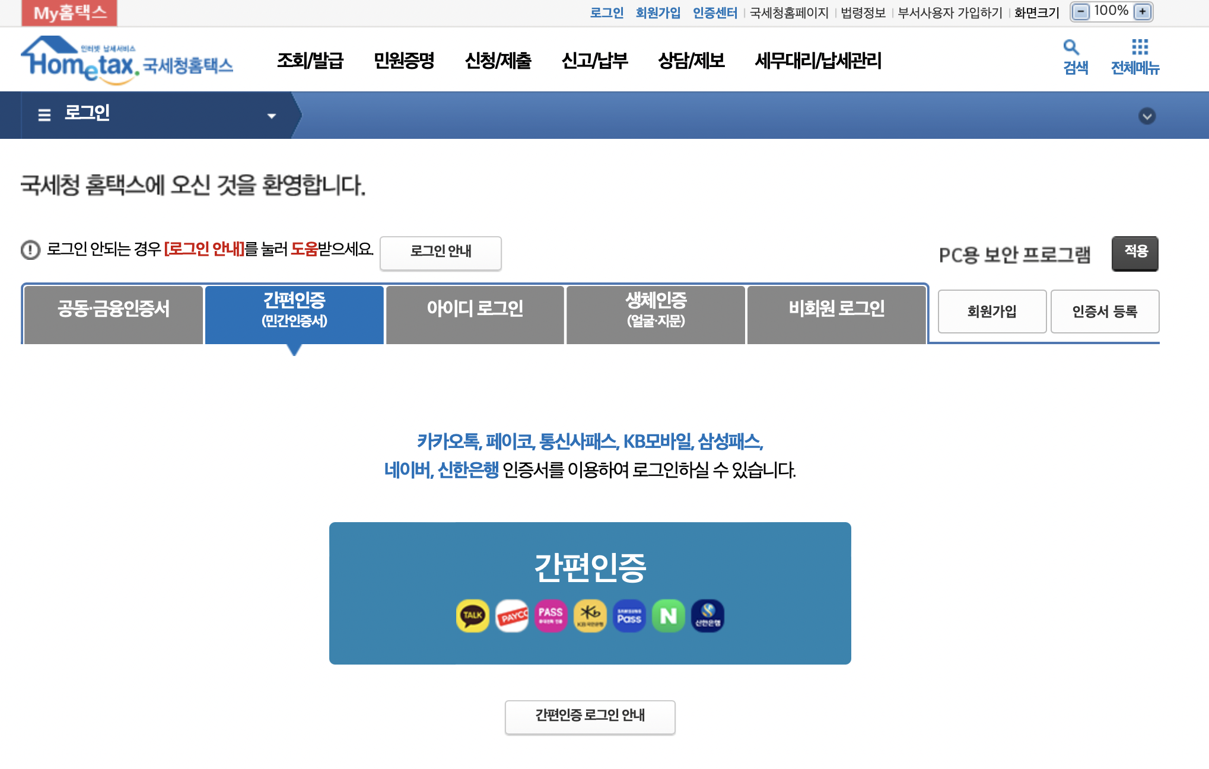Viewport: 1209px width, 769px height.
Task: Click the 로그인 안내 button
Action: click(x=441, y=253)
